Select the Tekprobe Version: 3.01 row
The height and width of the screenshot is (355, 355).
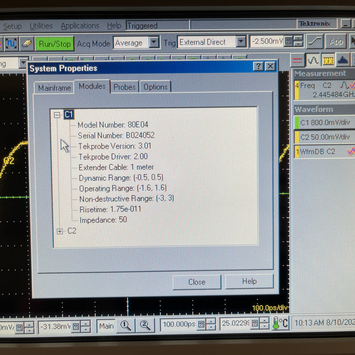[115, 146]
